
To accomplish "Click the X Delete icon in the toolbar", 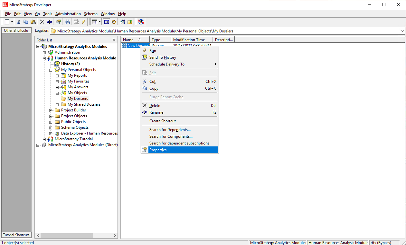I will (42, 22).
